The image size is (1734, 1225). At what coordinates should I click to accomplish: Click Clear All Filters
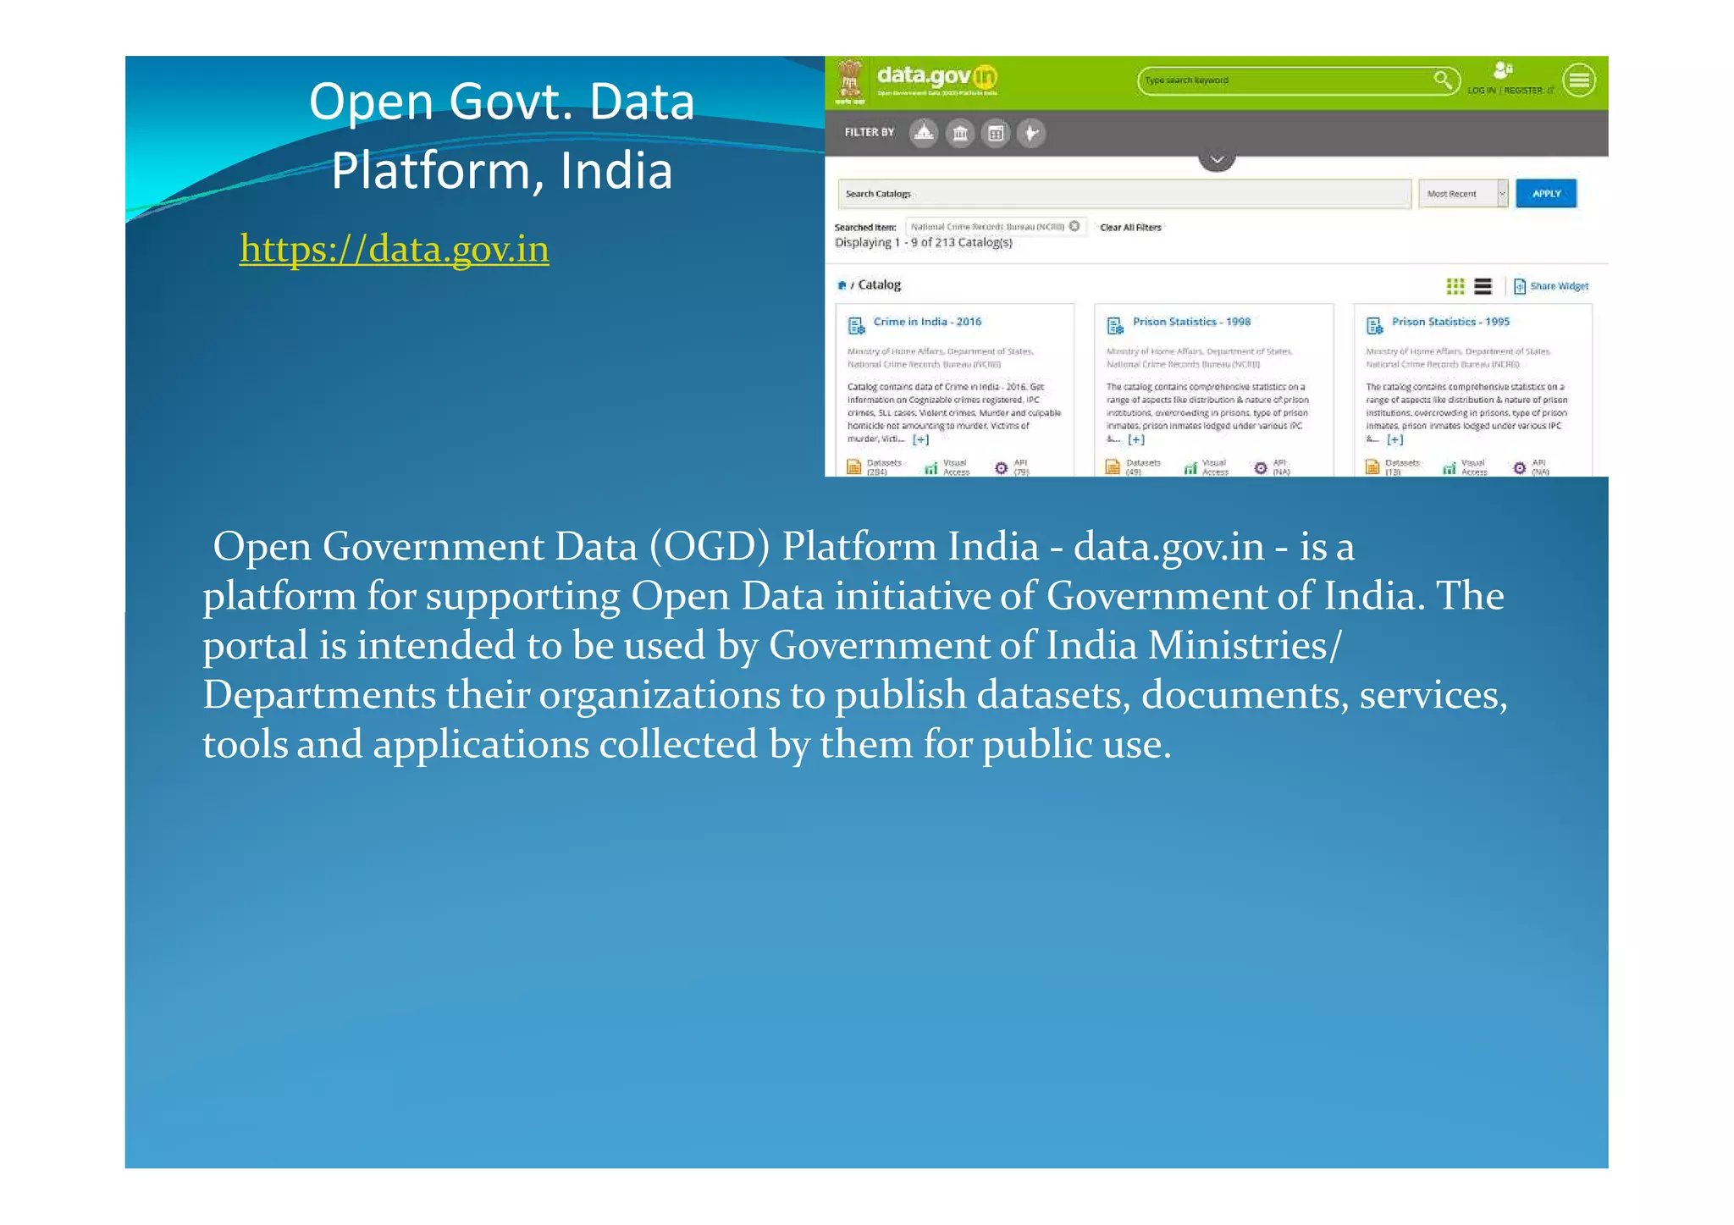(x=1130, y=227)
